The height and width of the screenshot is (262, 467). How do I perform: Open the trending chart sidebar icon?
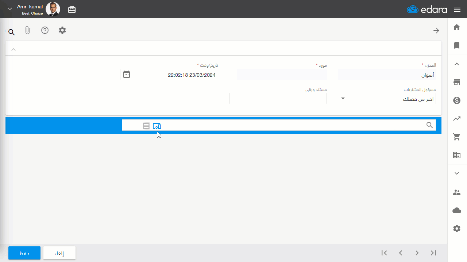[457, 118]
